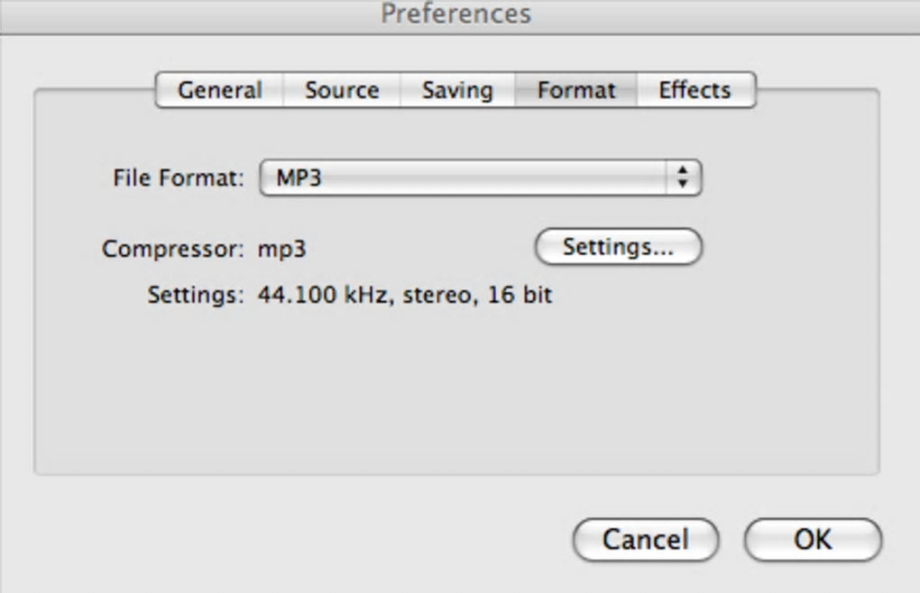
Task: Select the Saving tab
Action: (457, 90)
